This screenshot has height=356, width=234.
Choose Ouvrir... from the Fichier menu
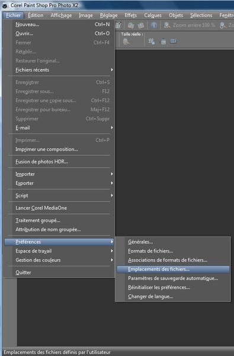point(59,33)
